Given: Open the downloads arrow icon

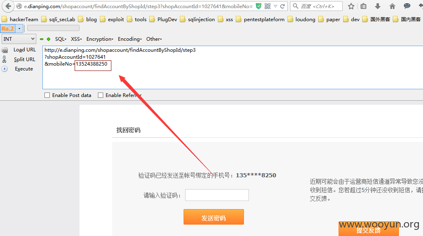Looking at the screenshot, I should [378, 6].
